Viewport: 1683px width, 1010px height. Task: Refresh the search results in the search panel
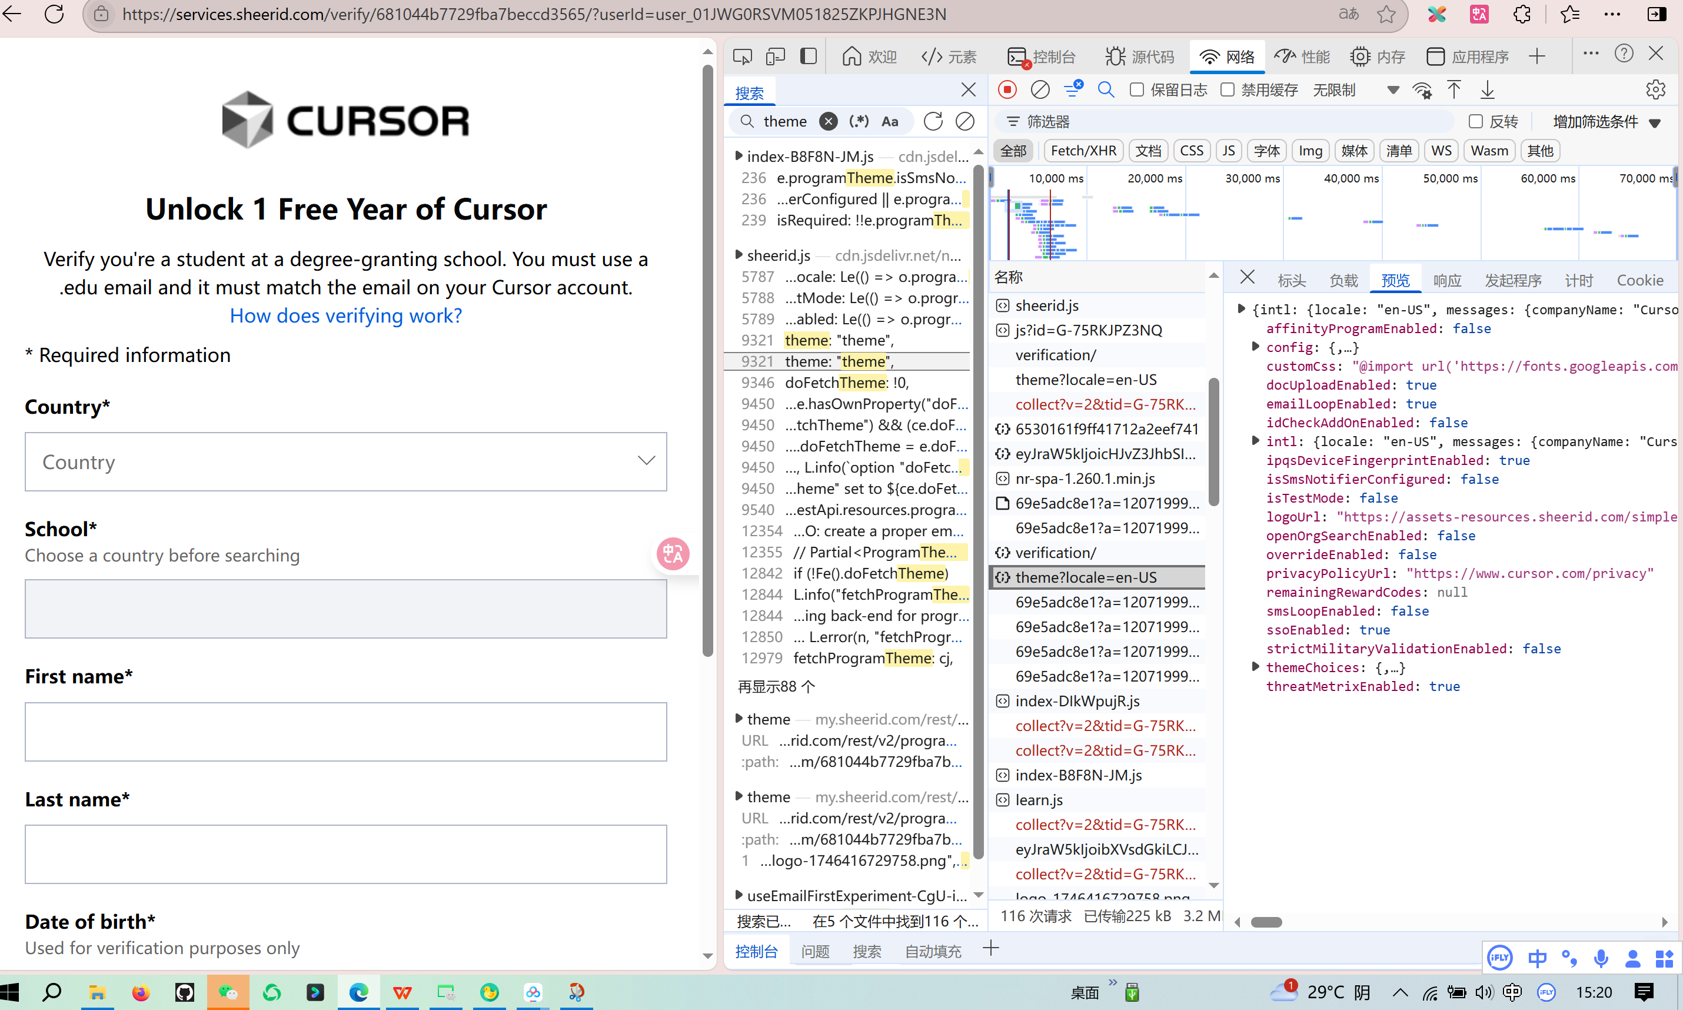point(933,121)
